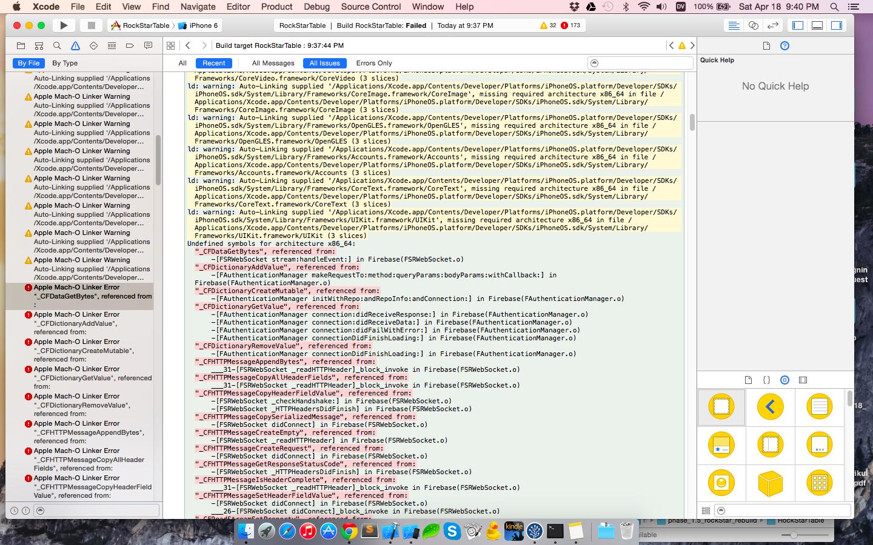Open the Build target RockStarTable jump bar
873x545 pixels.
(279, 45)
